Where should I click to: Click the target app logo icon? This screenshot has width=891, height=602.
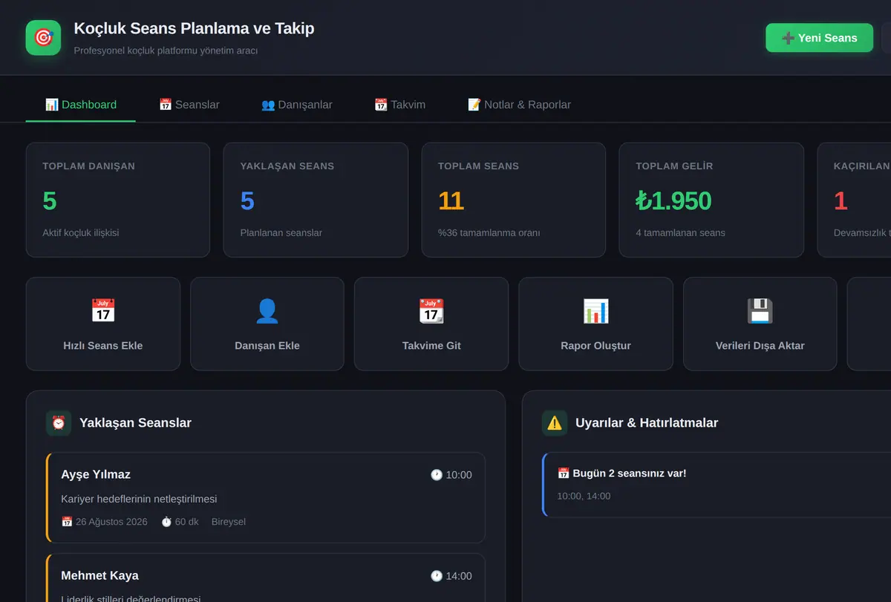(x=43, y=37)
